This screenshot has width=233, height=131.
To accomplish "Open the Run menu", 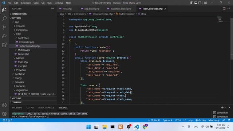I will point(50,3).
